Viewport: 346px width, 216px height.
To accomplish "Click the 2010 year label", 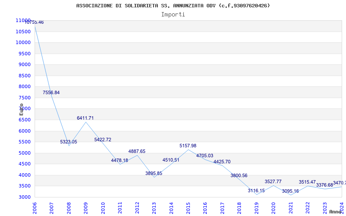I will coord(103,208).
